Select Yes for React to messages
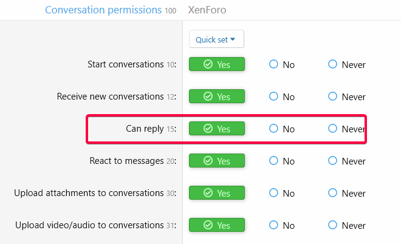 pyautogui.click(x=217, y=161)
